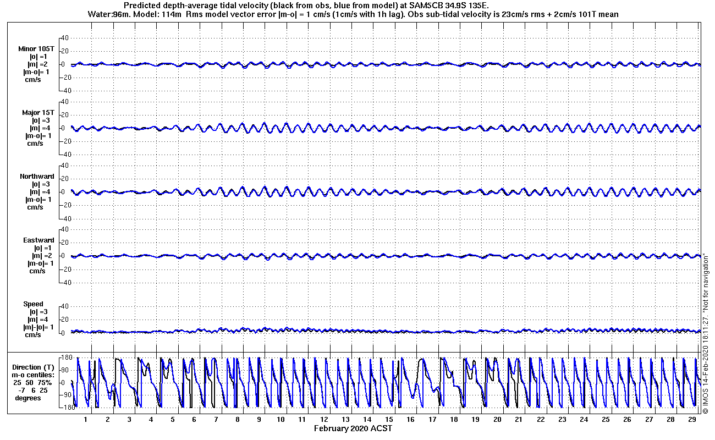Click '|o| =3' under Speed

click(x=39, y=311)
